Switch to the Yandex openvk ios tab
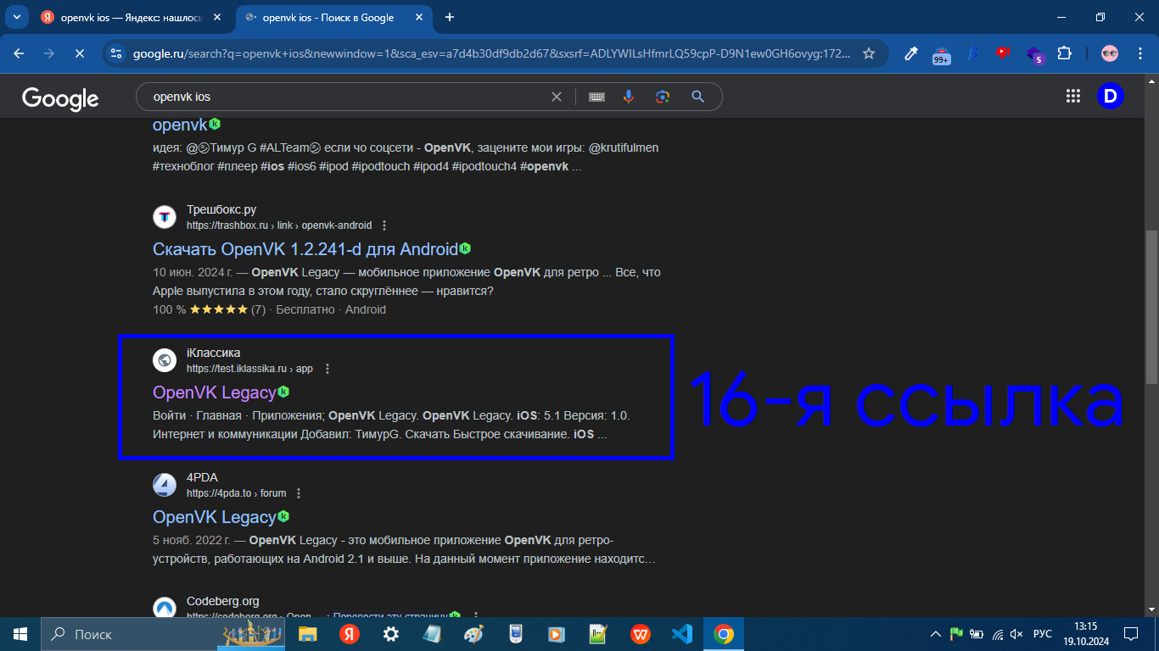The height and width of the screenshot is (651, 1159). tap(127, 17)
